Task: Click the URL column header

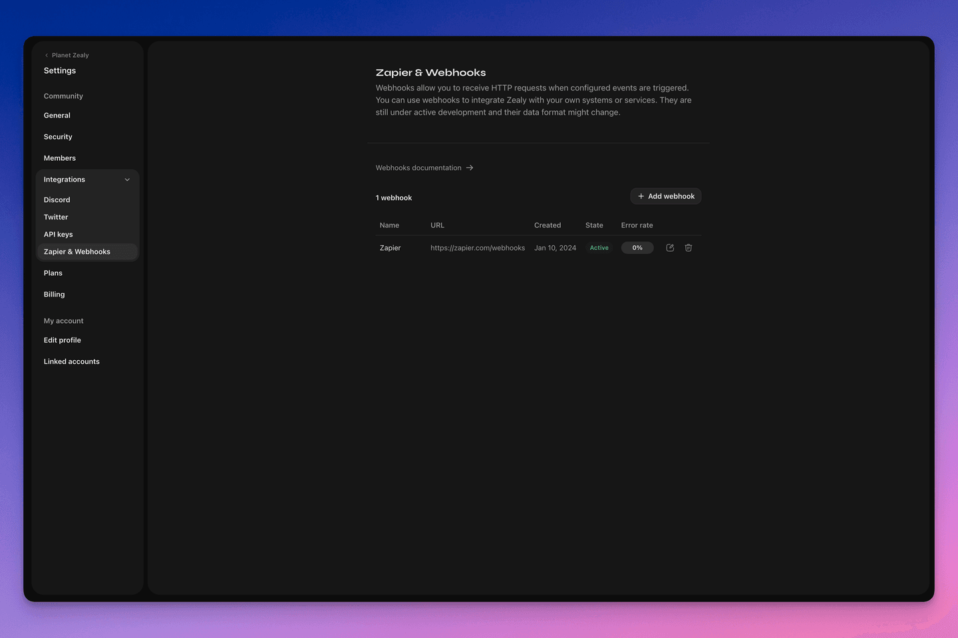Action: pos(437,225)
